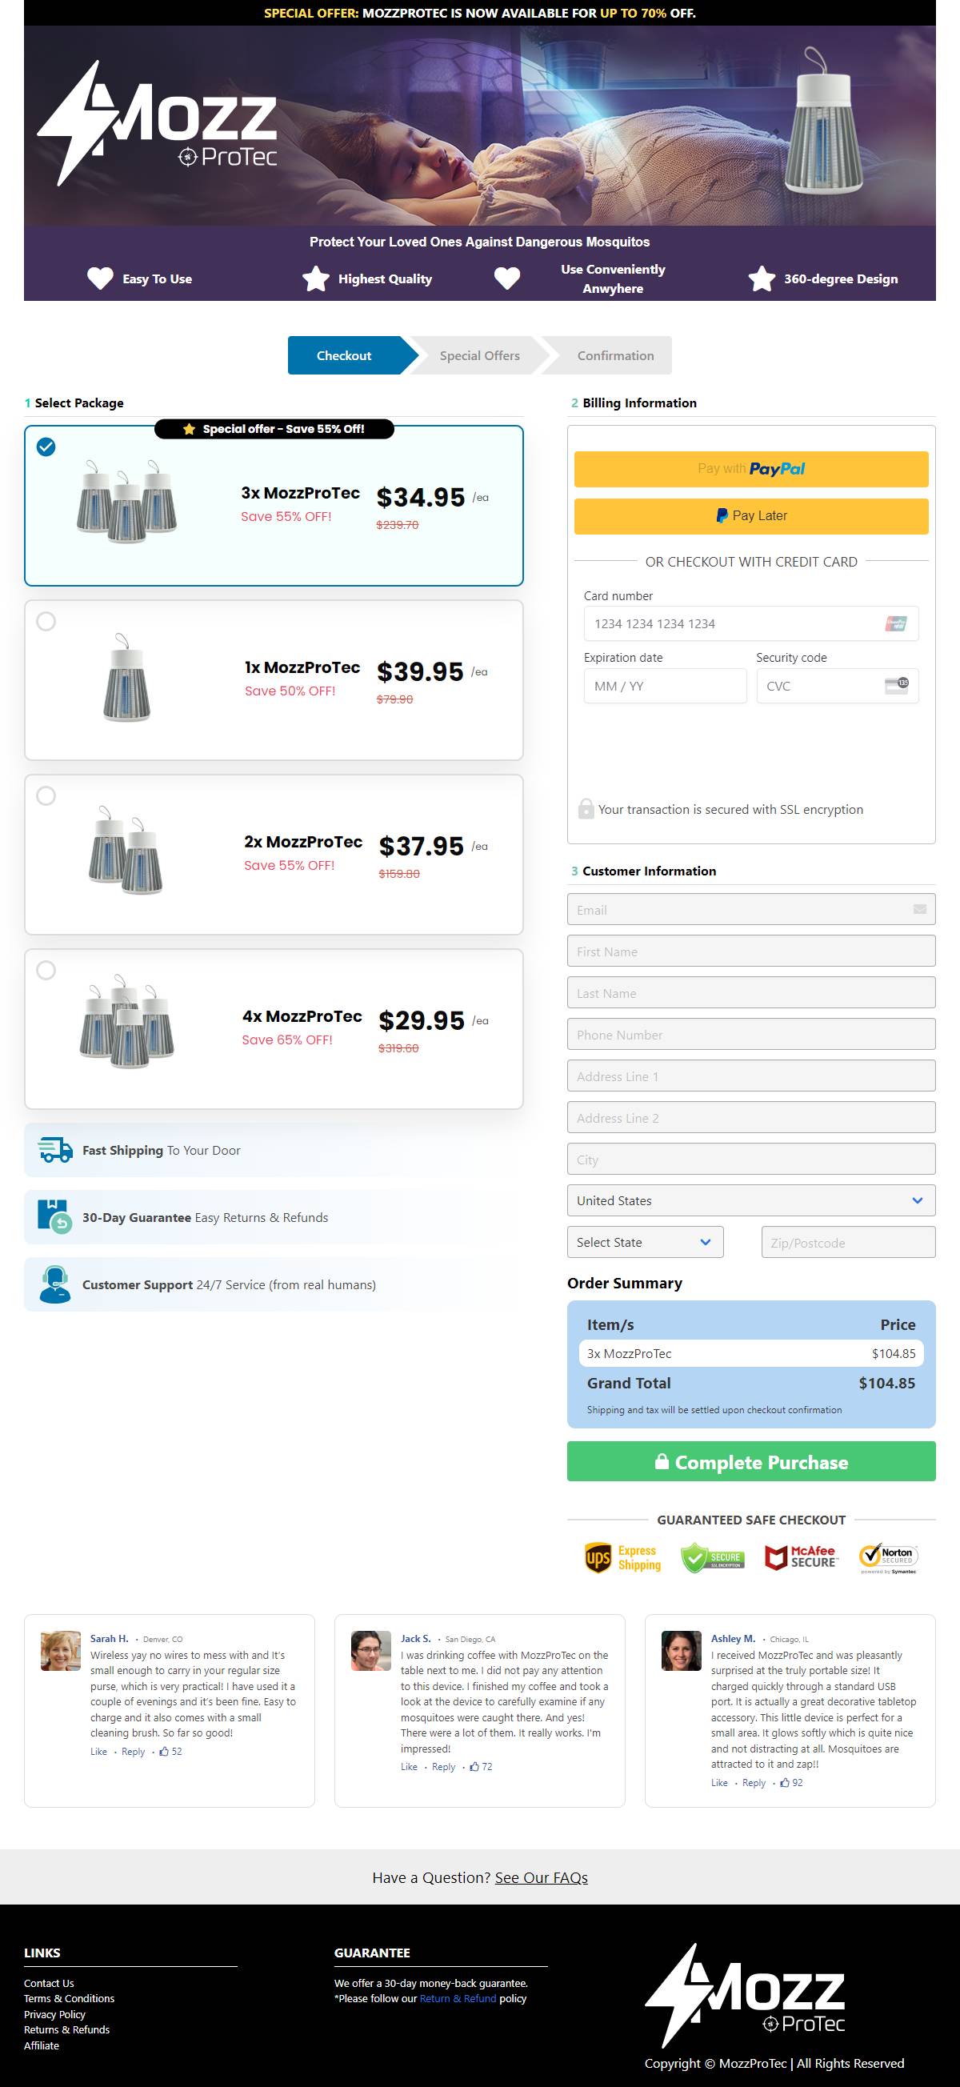Click the MozzProTec lightning logo in header
Screen dimensions: 960x2087
157,123
